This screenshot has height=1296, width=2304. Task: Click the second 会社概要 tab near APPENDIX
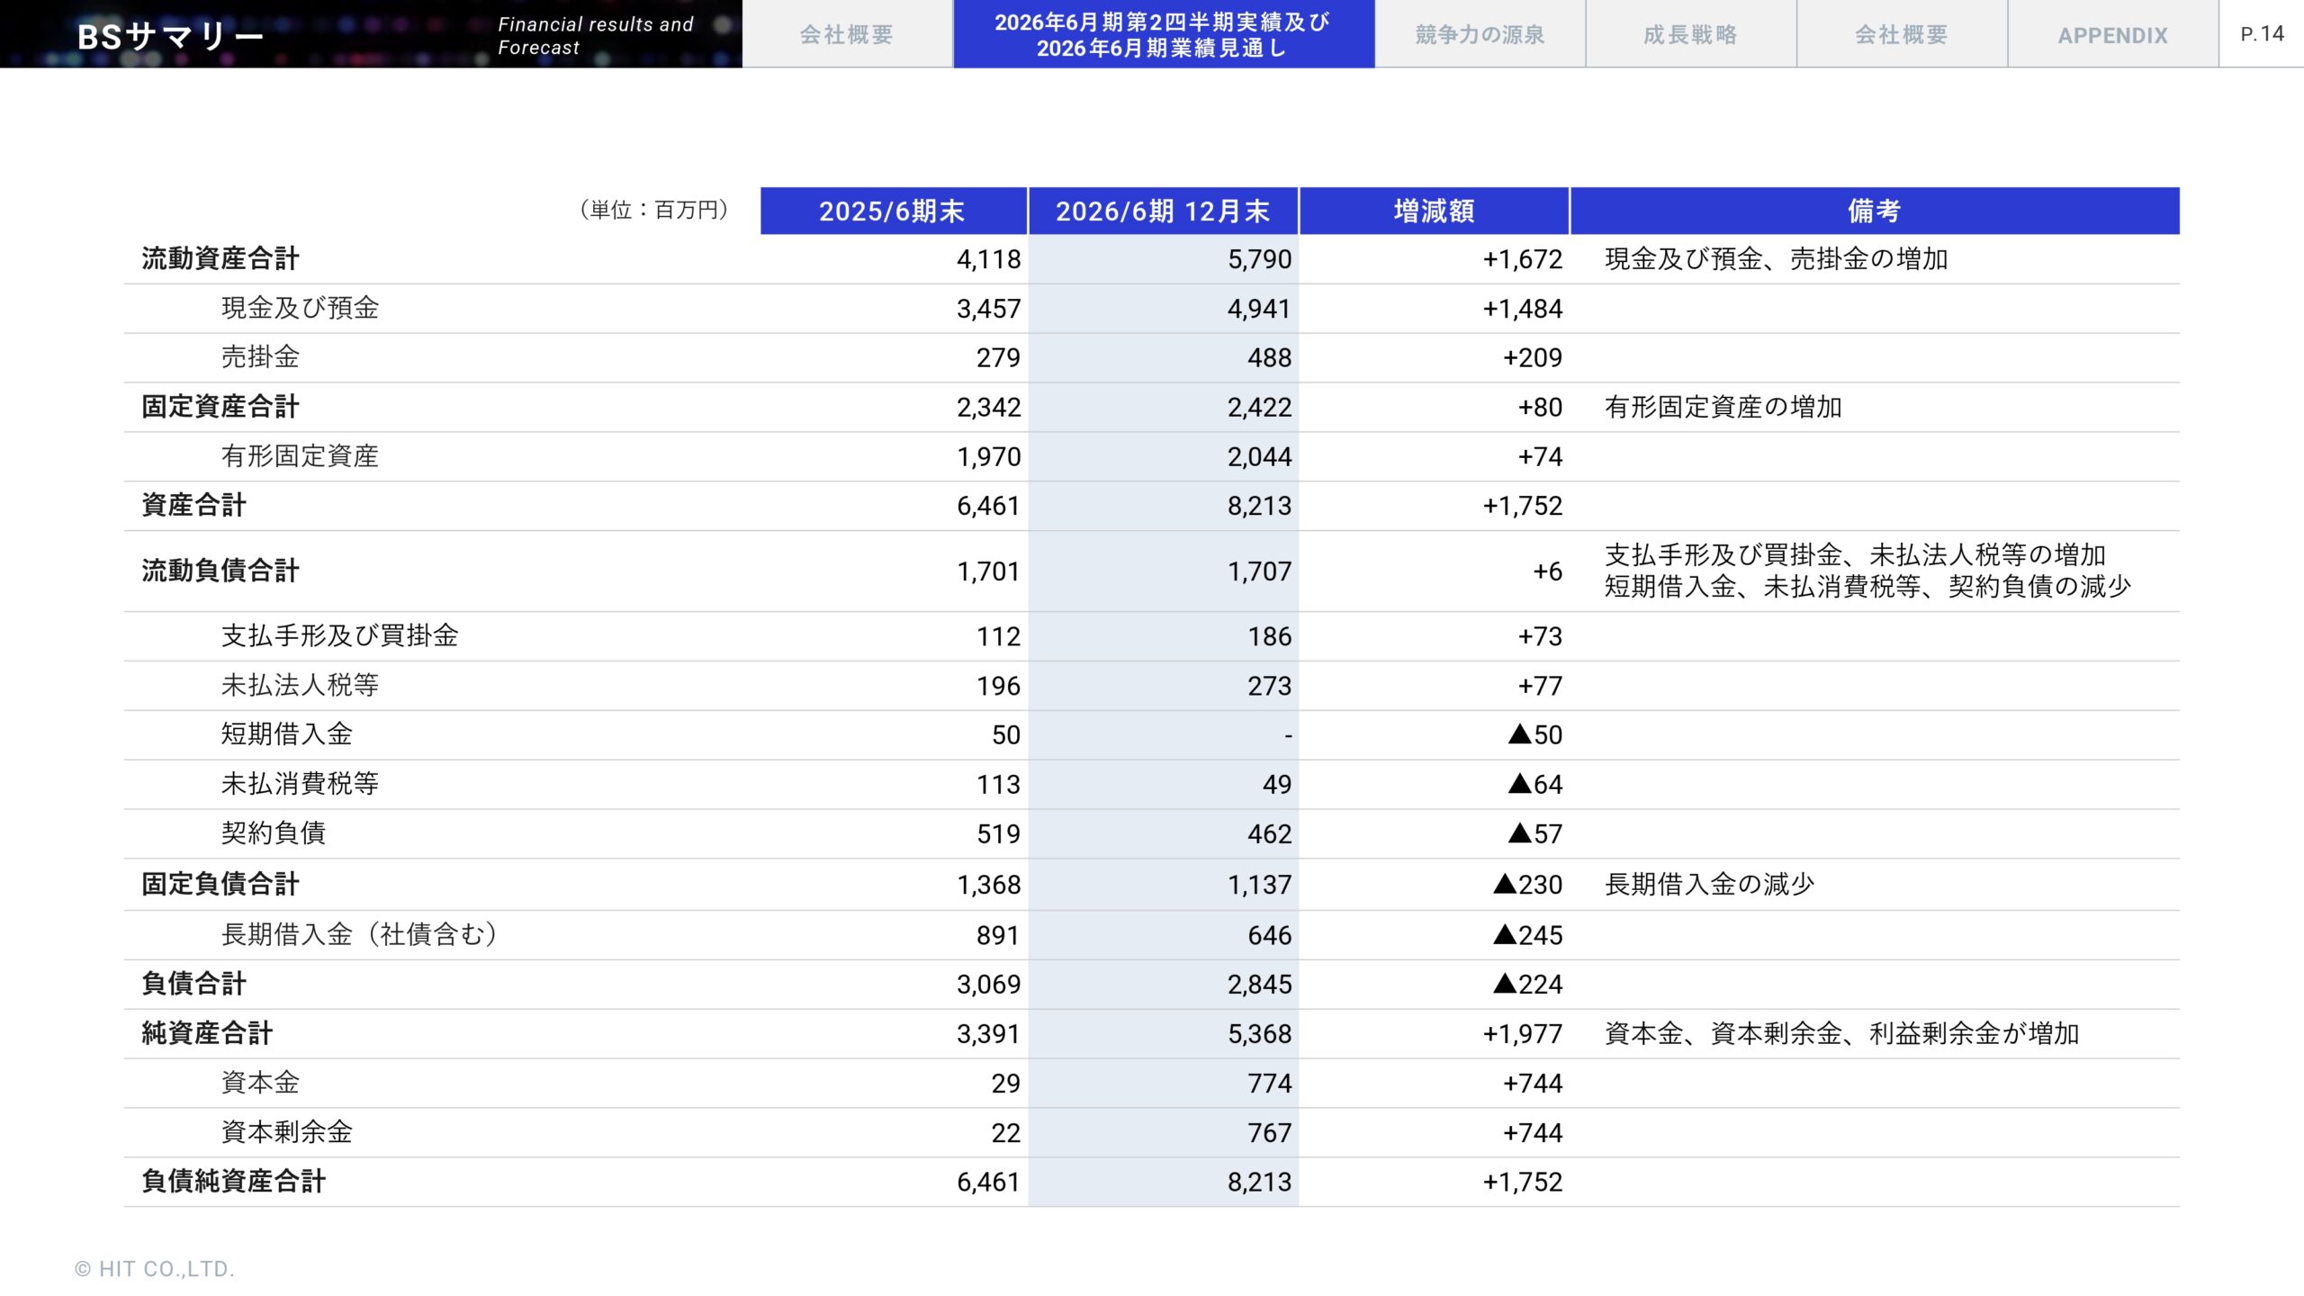[1901, 35]
